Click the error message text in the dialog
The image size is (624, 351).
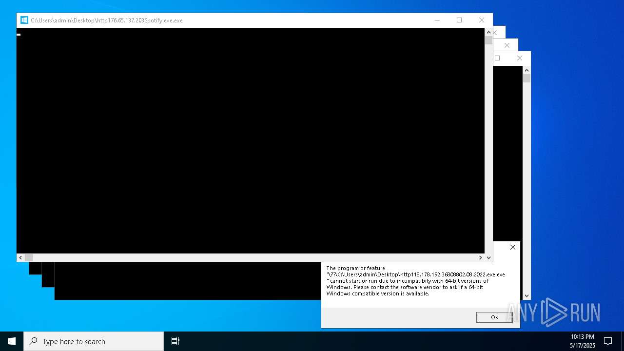tap(415, 281)
